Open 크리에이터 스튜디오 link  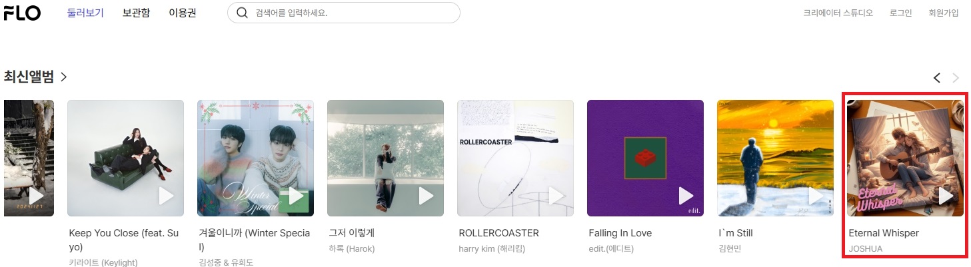tap(838, 13)
